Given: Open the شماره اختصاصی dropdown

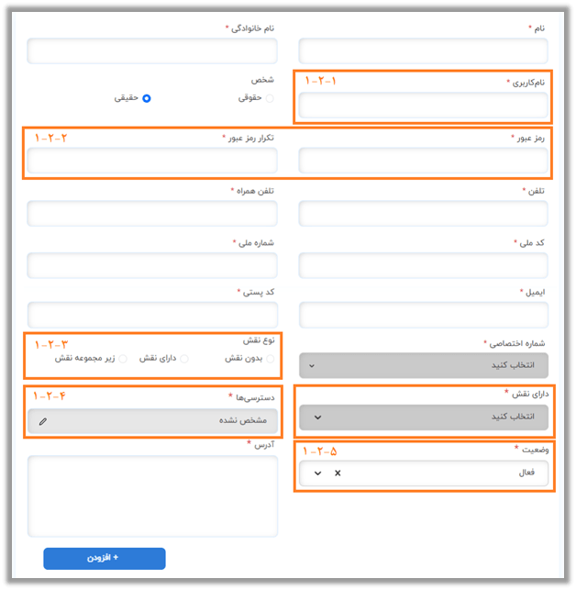Looking at the screenshot, I should pyautogui.click(x=424, y=364).
